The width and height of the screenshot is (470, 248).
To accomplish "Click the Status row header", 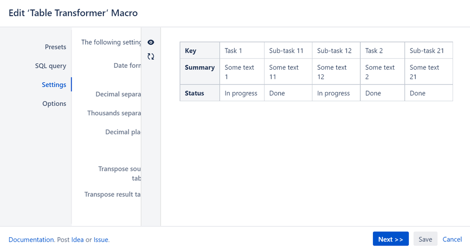I will click(200, 93).
